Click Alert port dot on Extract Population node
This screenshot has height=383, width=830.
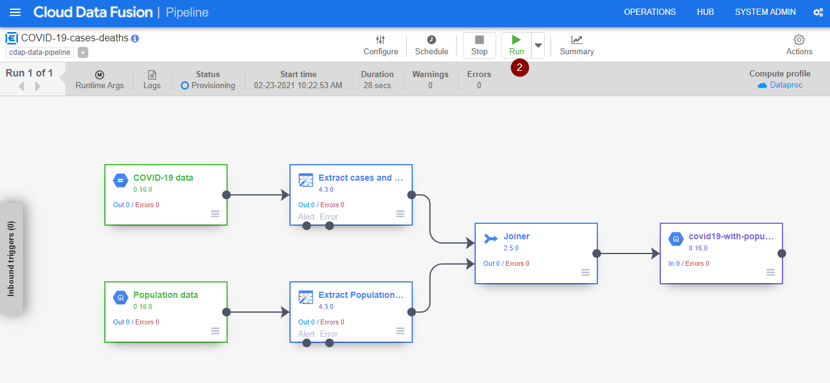[307, 343]
